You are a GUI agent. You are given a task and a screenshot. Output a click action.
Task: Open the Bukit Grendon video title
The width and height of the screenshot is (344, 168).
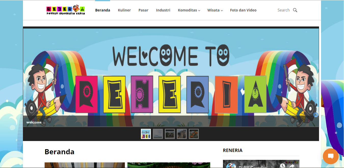click(x=253, y=166)
